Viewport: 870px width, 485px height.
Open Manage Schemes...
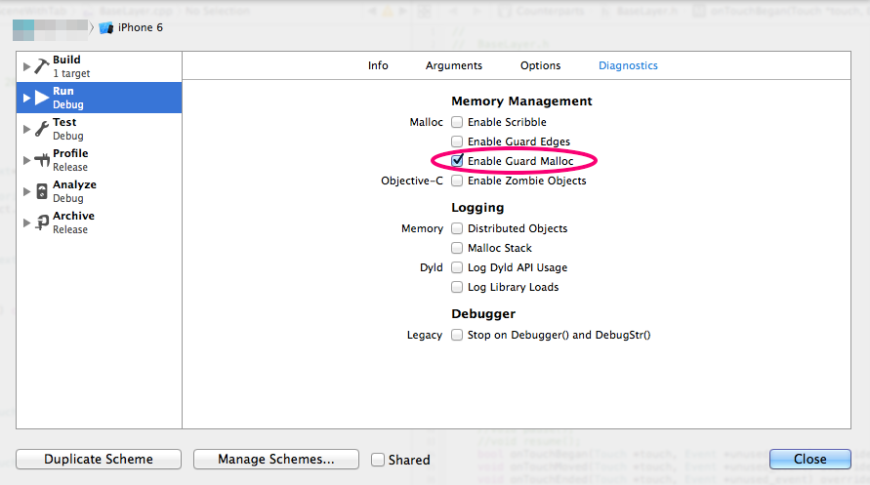pos(275,459)
